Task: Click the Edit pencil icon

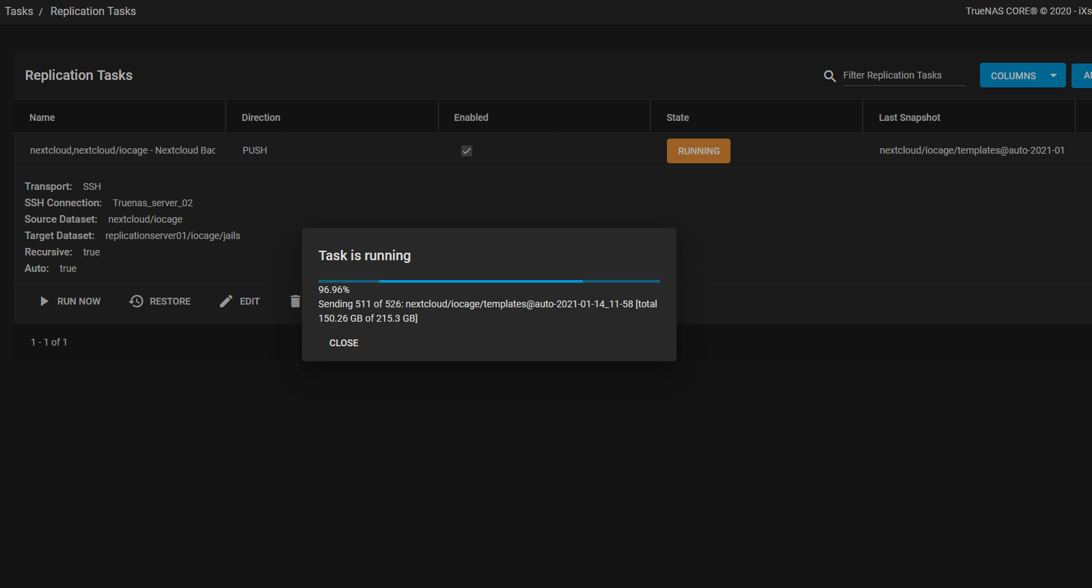Action: pyautogui.click(x=226, y=301)
